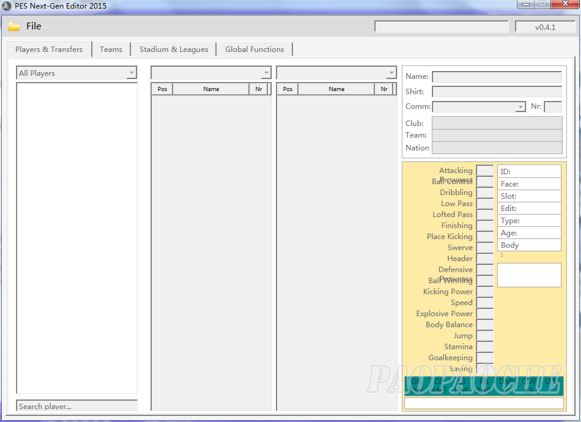Click the Age: info row
581x422 pixels.
tap(529, 232)
